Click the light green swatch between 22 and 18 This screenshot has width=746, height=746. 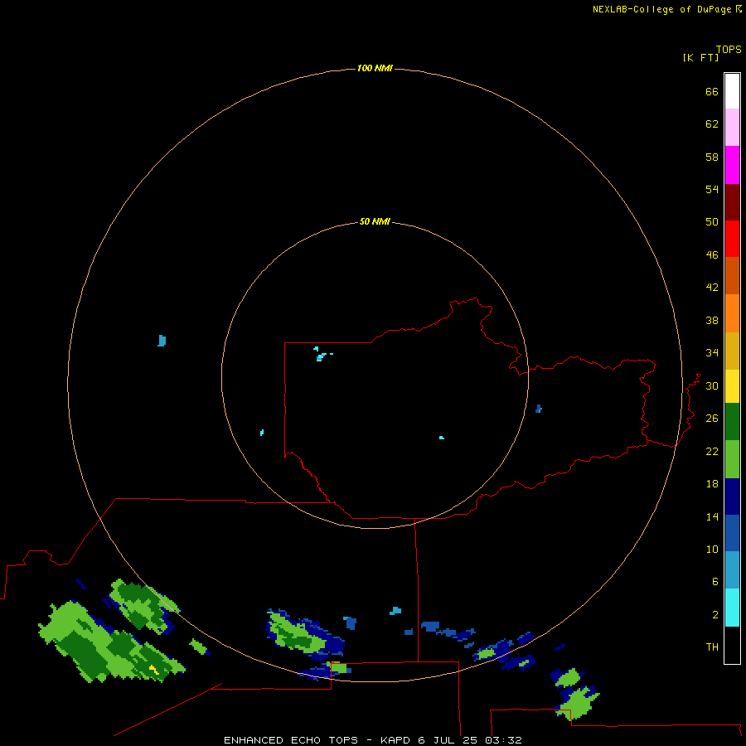tap(732, 459)
